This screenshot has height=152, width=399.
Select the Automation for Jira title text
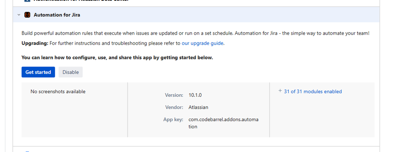[x=57, y=15]
